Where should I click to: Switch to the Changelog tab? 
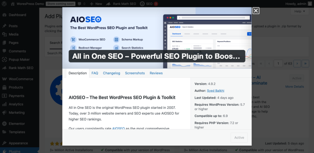tap(112, 73)
